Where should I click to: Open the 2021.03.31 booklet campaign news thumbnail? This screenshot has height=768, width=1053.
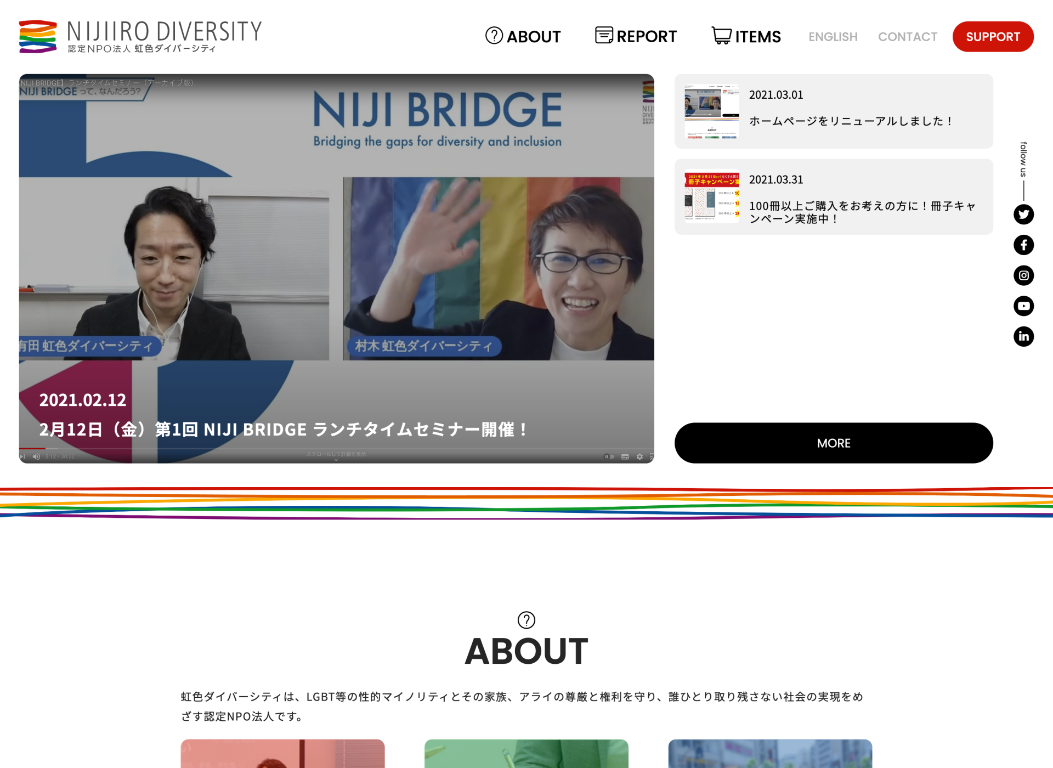click(x=711, y=197)
